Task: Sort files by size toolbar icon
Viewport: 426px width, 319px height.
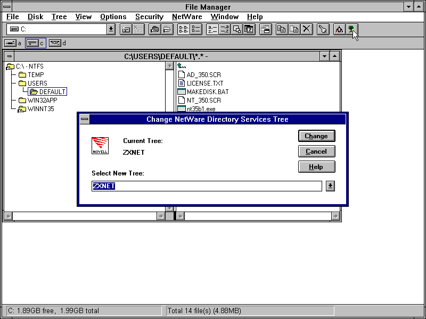Action: 237,29
